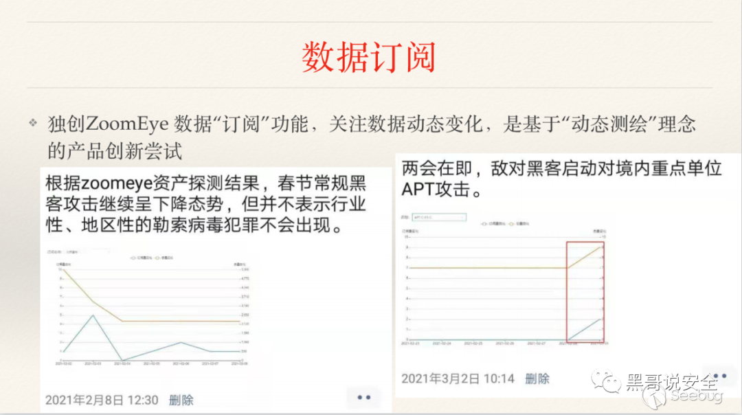
Task: Click the line APT攻击。
Action: pyautogui.click(x=442, y=189)
